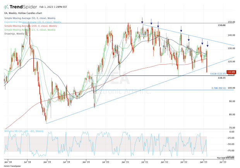
Task: Click the red 112.89 current price tag
Action: click(x=231, y=72)
